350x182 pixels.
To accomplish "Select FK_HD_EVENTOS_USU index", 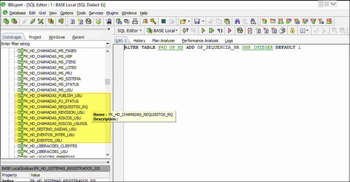I will [x=42, y=140].
